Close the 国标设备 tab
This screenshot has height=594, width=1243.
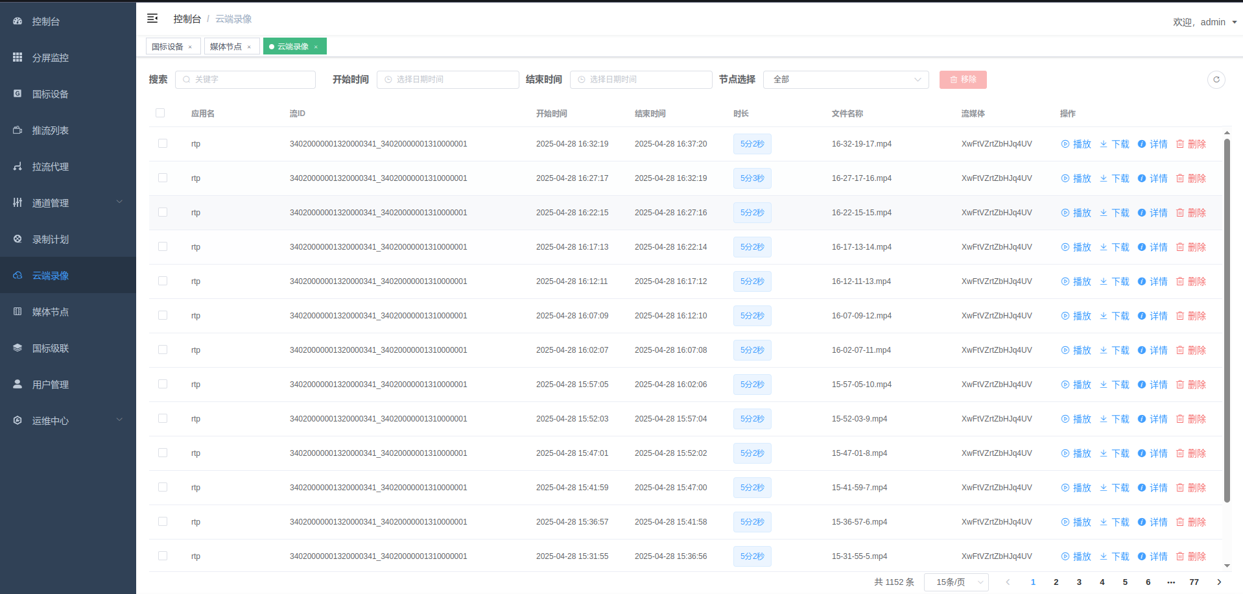[190, 47]
